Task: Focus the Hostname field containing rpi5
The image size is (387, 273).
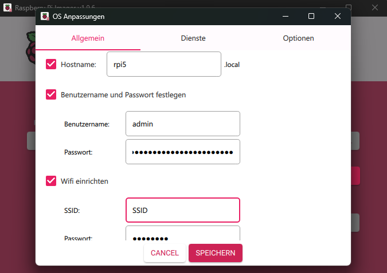Action: pyautogui.click(x=163, y=65)
